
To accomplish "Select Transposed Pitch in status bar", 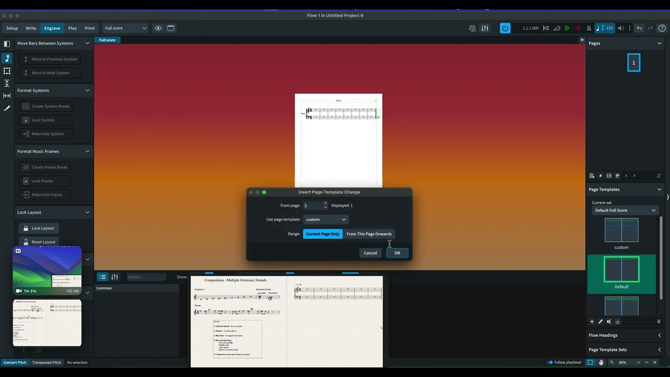I will point(47,362).
